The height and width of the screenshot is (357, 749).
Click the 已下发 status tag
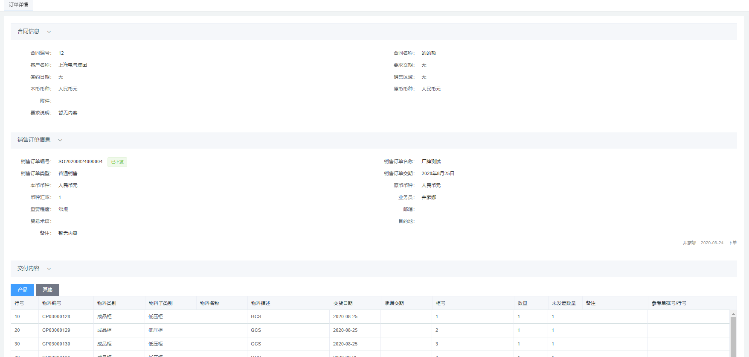click(117, 162)
